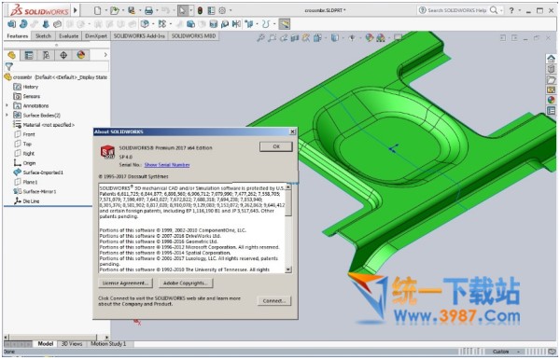Click the License Agreement button
The width and height of the screenshot is (560, 359).
coord(125,283)
